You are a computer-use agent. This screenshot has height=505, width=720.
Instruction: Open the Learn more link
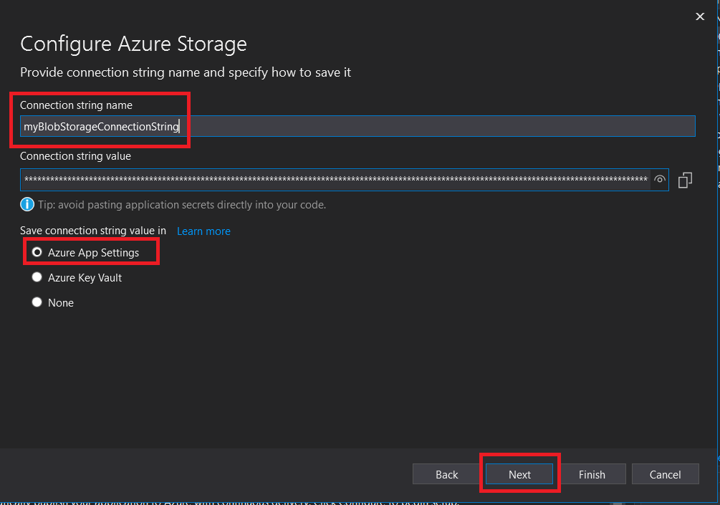coord(203,231)
